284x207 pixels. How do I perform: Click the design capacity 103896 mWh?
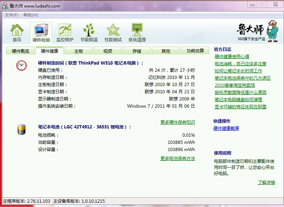(181, 150)
